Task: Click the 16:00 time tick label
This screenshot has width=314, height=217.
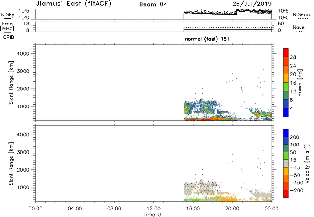Action: point(193,209)
